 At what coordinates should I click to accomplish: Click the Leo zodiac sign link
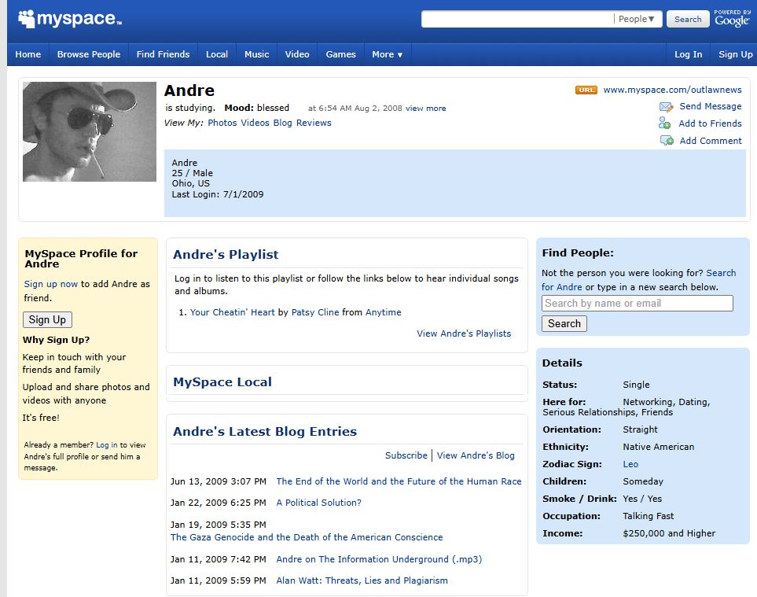pos(630,464)
